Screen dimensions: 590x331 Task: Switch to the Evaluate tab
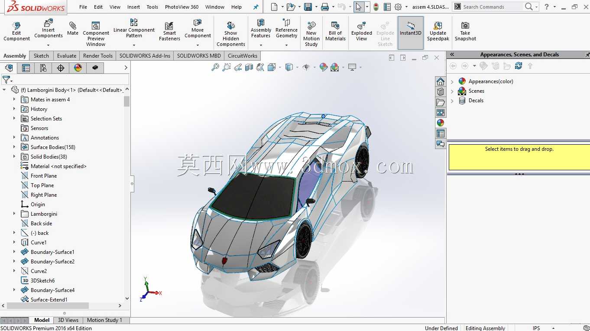click(x=67, y=55)
